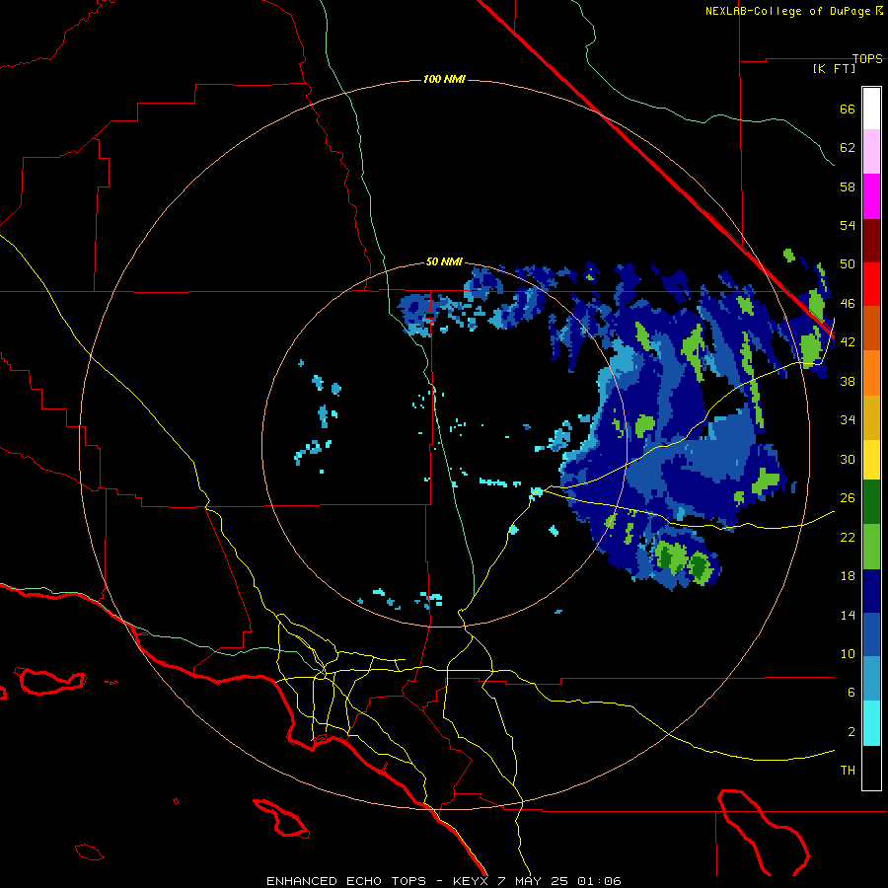Click the 01:06 timestamp text
Screen dimensions: 888x888
[x=599, y=881]
